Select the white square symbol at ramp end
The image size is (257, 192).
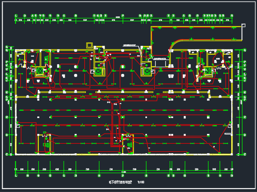(x=243, y=25)
